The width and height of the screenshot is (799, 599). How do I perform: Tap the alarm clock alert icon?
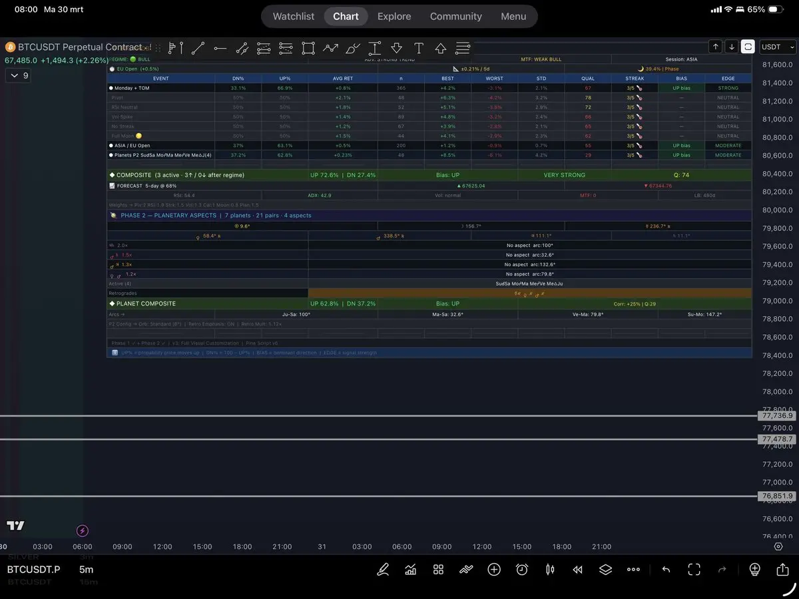click(x=522, y=570)
